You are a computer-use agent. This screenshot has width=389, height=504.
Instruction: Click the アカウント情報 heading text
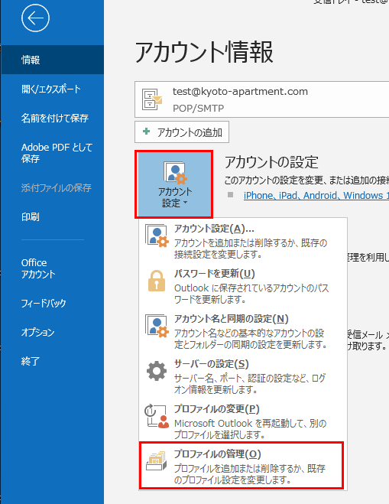204,52
